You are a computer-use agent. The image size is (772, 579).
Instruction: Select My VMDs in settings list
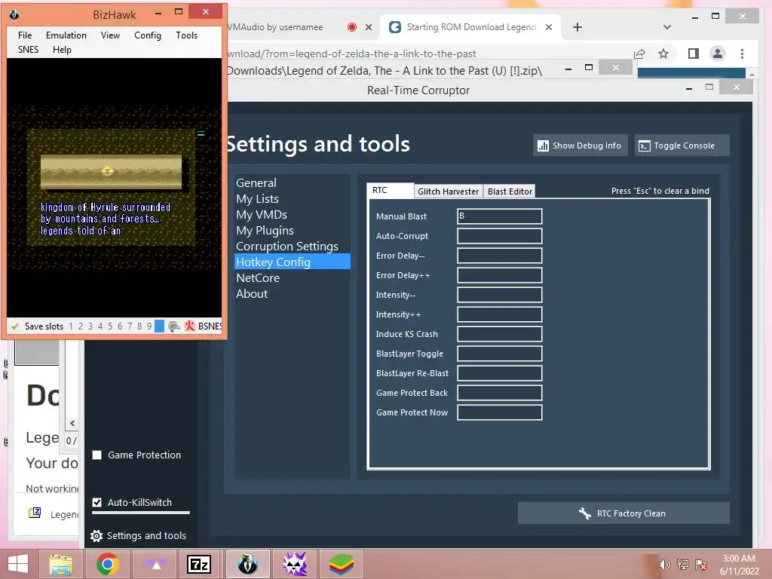(293, 214)
